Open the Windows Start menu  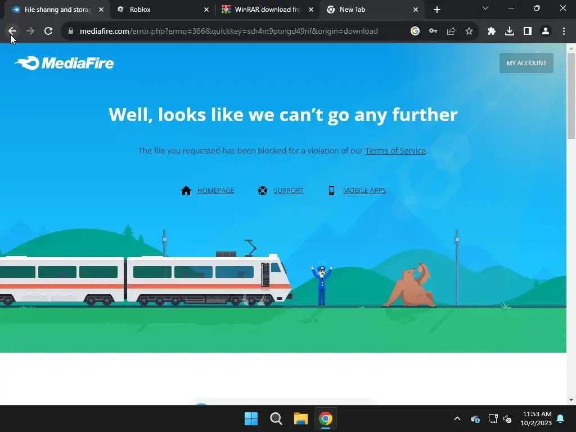coord(251,418)
